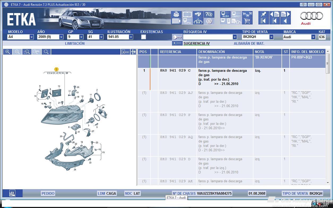This screenshot has height=208, width=333.
Task: Click the ETKA 7 - Audi taskbar item
Action: coord(176,197)
